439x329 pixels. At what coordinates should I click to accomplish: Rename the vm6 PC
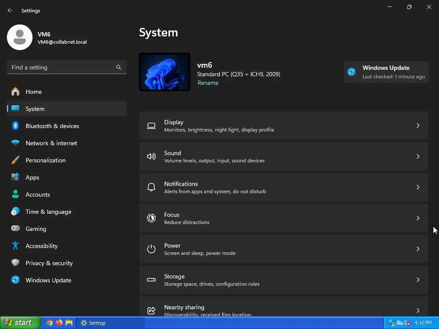pos(208,83)
